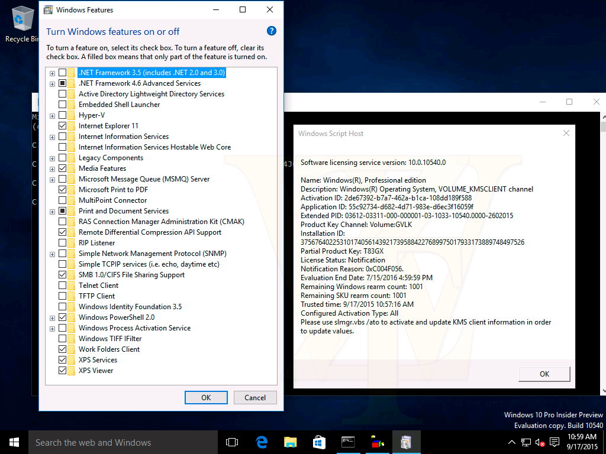Expand Print and Document Services

coord(52,212)
